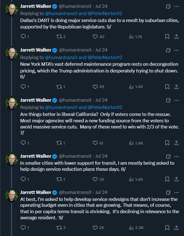Repost the Dallas DART tweet numbered 5/

point(59,37)
